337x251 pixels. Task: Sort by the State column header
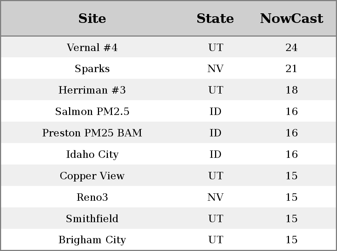click(215, 18)
